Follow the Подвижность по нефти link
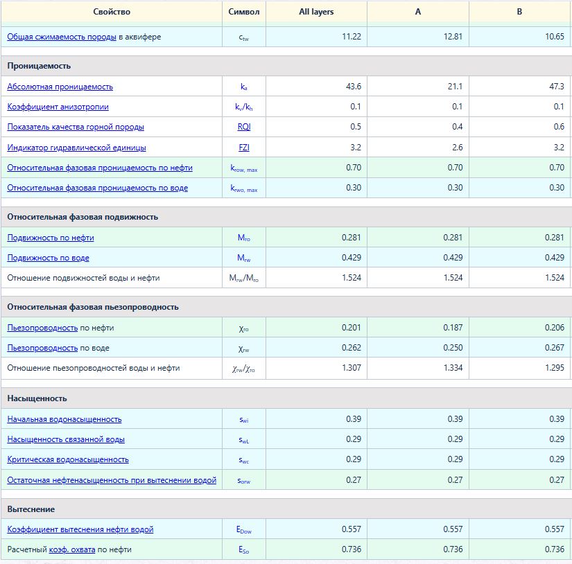This screenshot has width=572, height=564. [51, 238]
